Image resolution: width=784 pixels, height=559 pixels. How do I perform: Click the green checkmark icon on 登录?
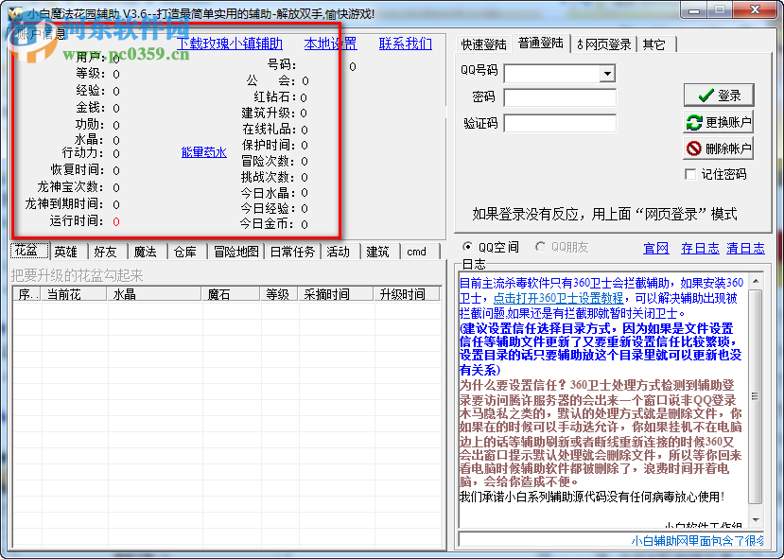point(706,95)
